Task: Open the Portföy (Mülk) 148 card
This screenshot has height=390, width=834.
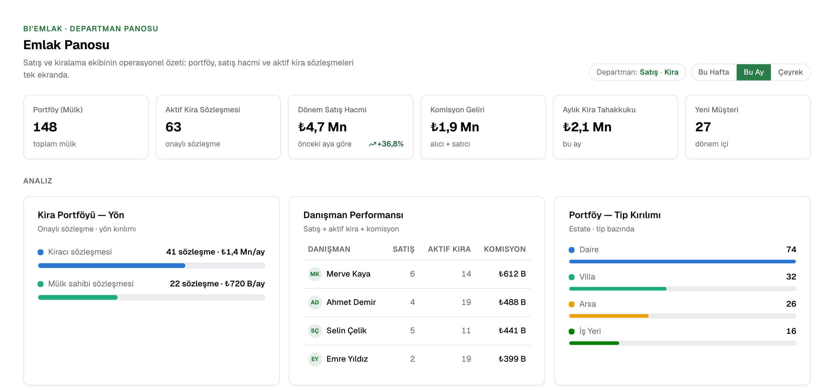Action: coord(86,127)
